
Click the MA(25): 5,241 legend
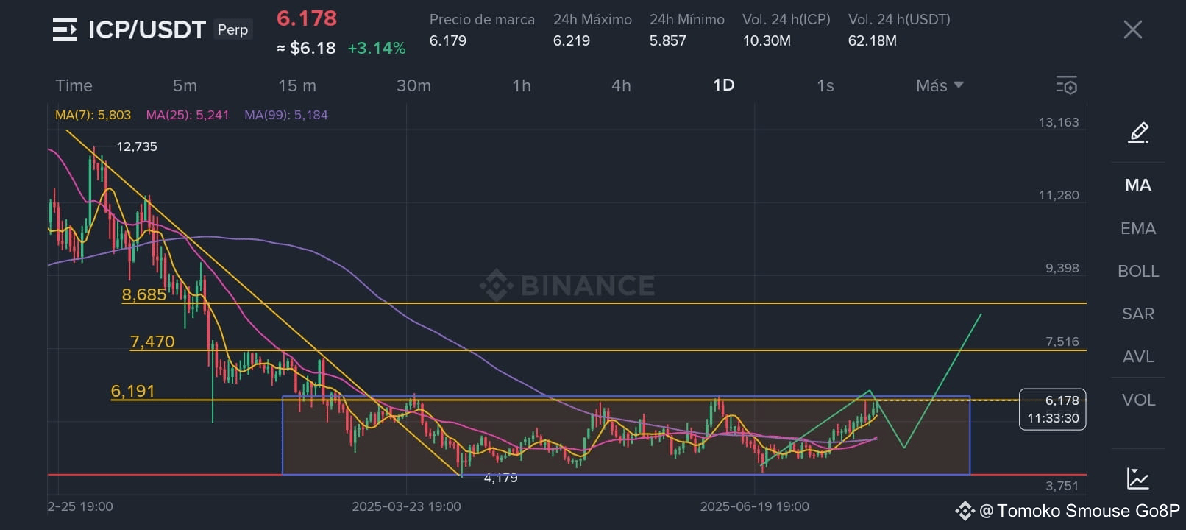click(188, 115)
